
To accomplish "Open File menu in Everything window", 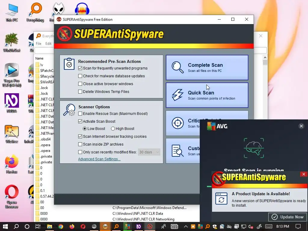I will [x=38, y=43].
